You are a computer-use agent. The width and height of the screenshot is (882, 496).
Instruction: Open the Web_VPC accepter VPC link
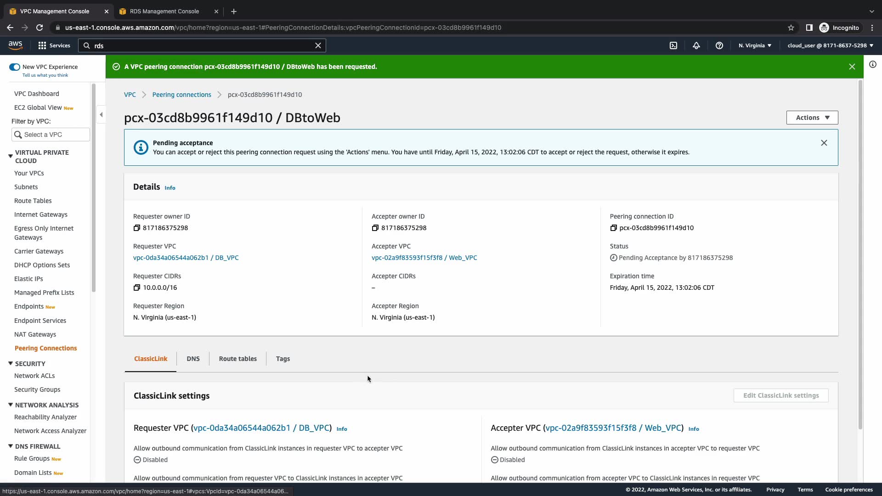click(x=424, y=258)
